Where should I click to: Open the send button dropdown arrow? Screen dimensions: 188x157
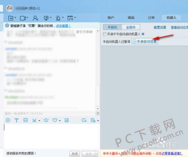point(96,153)
